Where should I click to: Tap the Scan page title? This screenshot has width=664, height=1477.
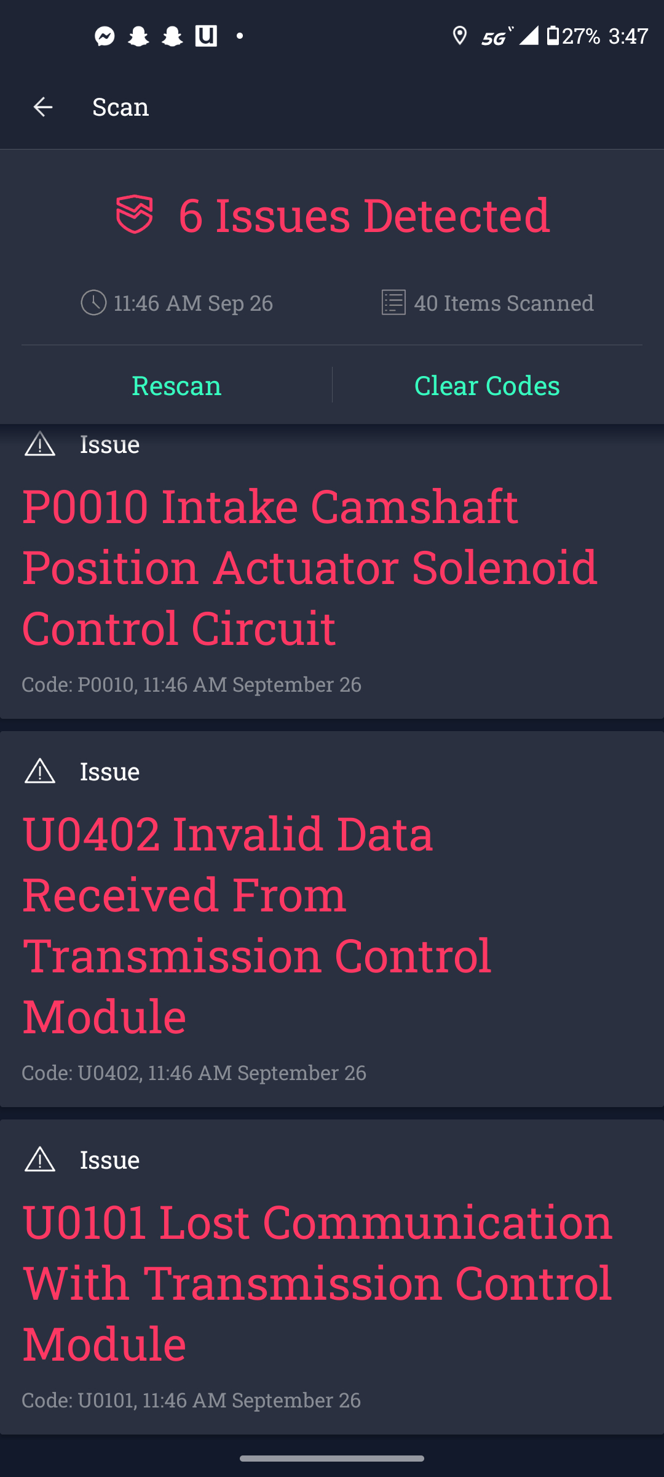click(x=121, y=107)
